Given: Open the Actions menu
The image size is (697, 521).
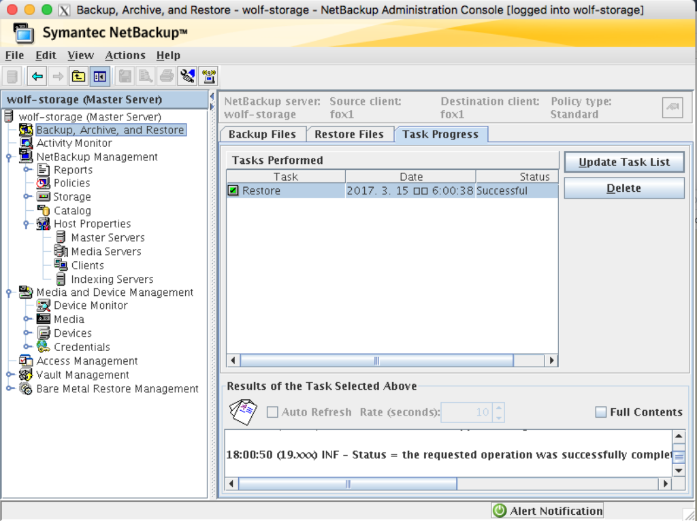Looking at the screenshot, I should point(124,55).
